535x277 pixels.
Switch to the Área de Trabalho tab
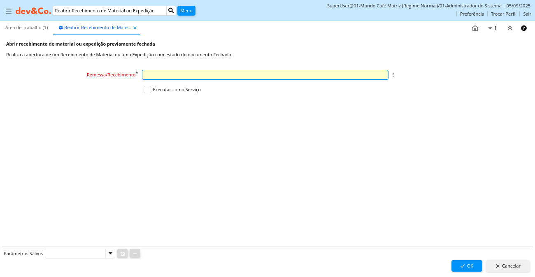27,28
